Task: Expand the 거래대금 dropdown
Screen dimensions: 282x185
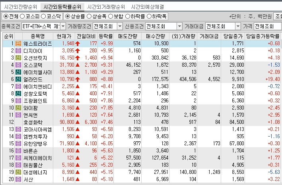Action: click(238, 26)
